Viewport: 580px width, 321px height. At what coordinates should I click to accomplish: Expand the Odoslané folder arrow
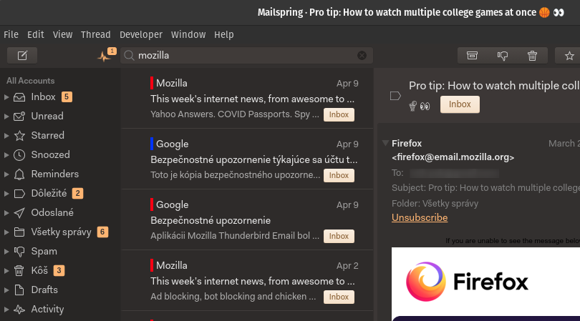click(6, 213)
